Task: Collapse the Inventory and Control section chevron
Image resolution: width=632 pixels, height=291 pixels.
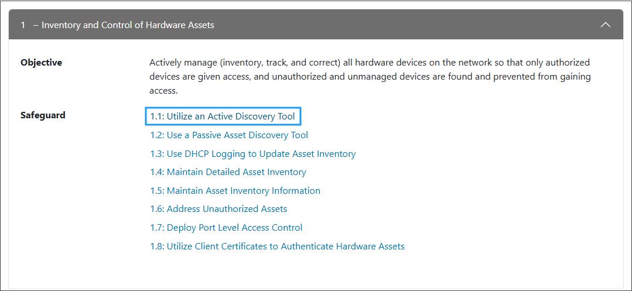Action: pyautogui.click(x=606, y=25)
